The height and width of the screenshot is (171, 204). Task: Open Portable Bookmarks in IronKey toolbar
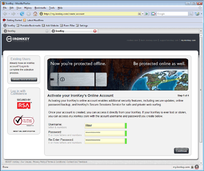[29, 26]
